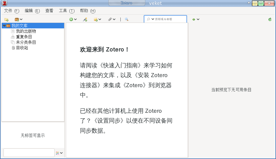Open the 设置同步 link
The image size is (276, 159).
point(109,121)
